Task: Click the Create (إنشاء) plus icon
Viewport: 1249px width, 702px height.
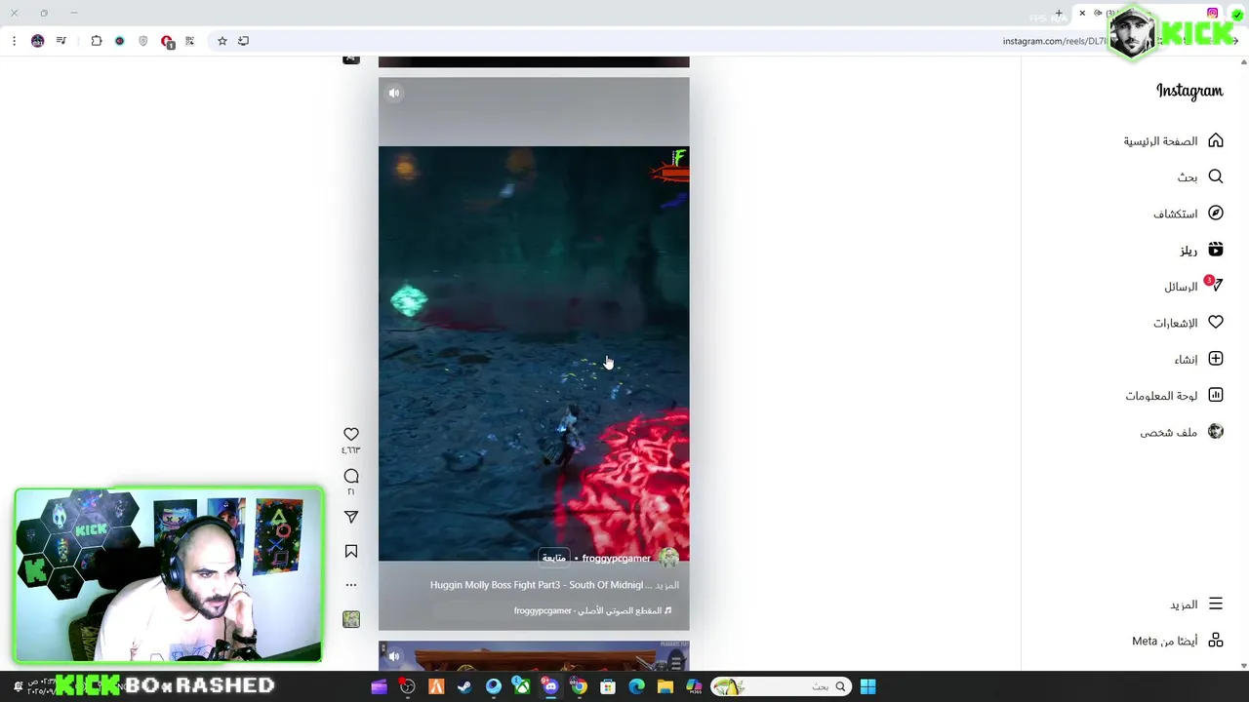Action: tap(1216, 359)
